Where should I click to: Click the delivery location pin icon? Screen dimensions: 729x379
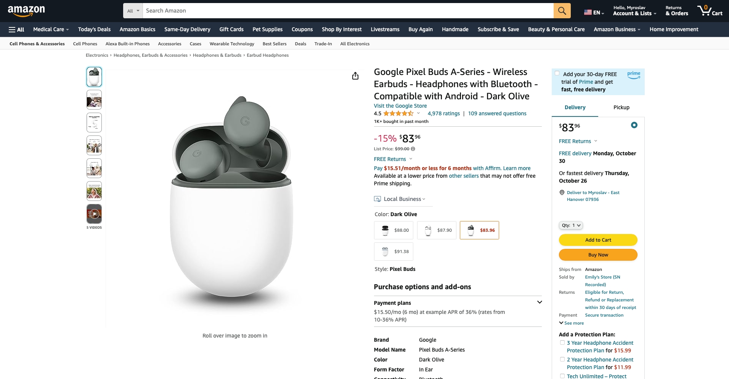pyautogui.click(x=562, y=193)
